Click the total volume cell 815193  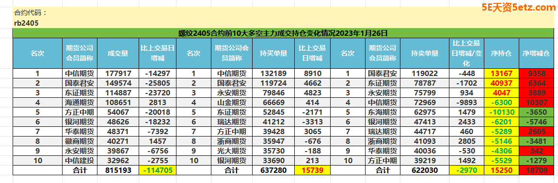click(118, 170)
